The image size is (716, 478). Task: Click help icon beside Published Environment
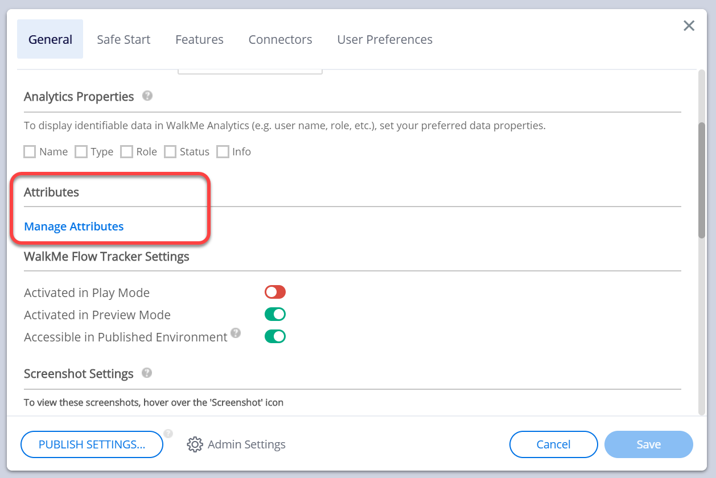point(236,333)
